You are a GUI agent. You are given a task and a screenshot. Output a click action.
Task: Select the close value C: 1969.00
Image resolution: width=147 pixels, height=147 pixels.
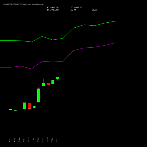pyautogui.click(x=53, y=8)
